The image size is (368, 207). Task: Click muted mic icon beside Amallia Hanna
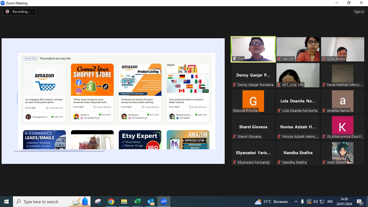324,111
